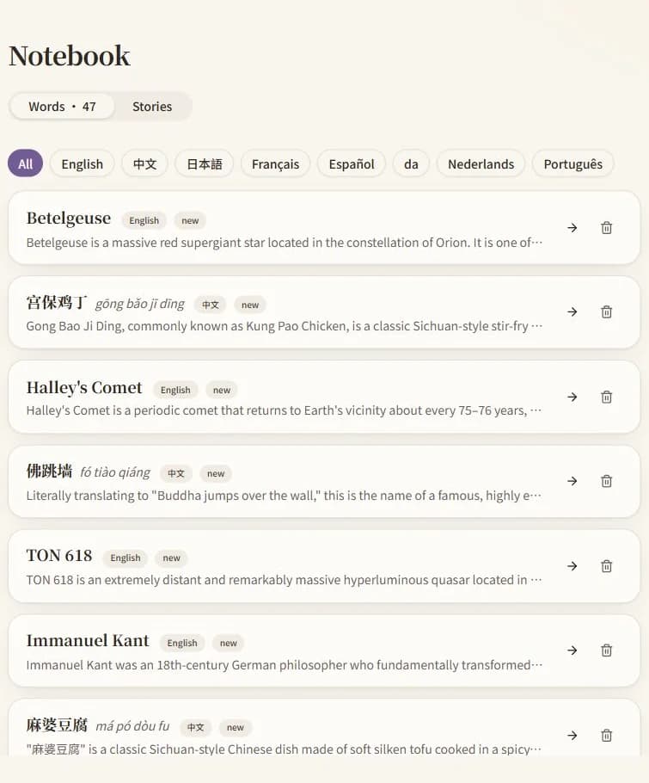Click the Betelgeuse description text
The height and width of the screenshot is (783, 649).
[x=285, y=243]
